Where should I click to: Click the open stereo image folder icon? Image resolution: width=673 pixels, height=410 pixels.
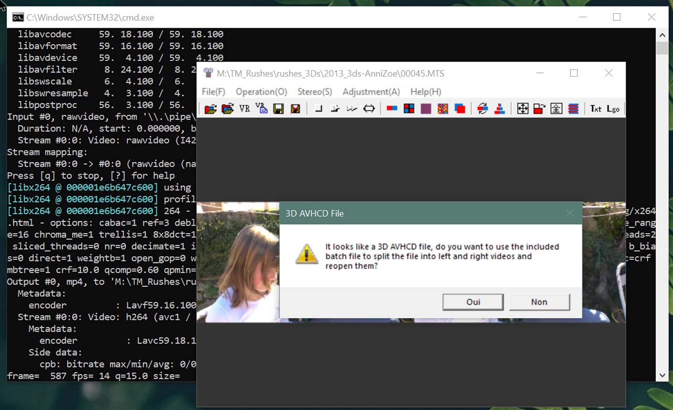(x=228, y=109)
